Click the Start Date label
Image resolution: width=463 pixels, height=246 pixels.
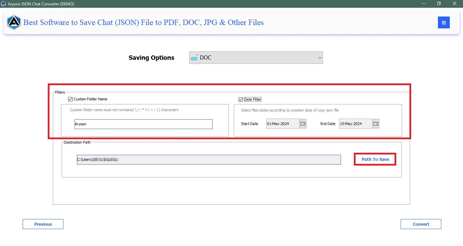pos(249,124)
